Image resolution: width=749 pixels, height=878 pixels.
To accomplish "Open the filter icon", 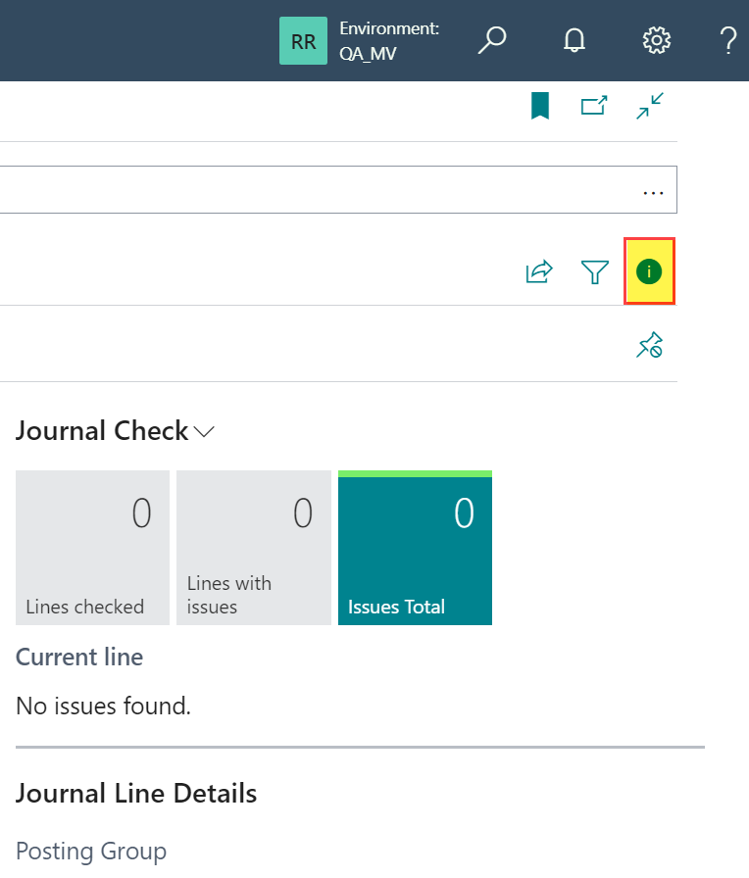I will click(x=594, y=271).
